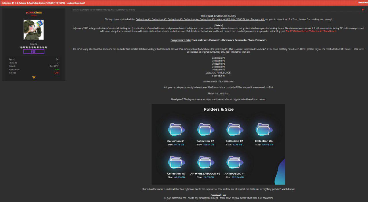Click the Need proof? sentence
Screen dimensions: 368x202
218,99
